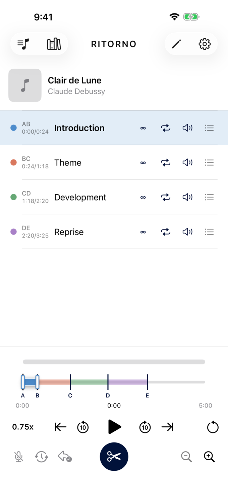
Task: Tap loop handle B on the timeline
Action: (37, 382)
